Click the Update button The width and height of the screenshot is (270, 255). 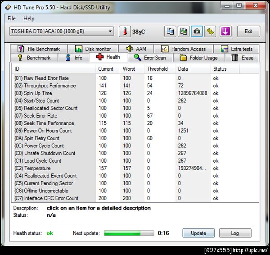[x=198, y=233]
